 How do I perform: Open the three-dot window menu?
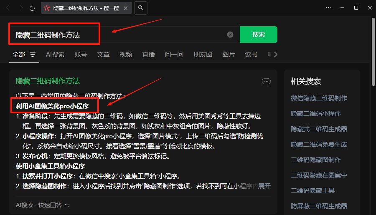(x=328, y=8)
